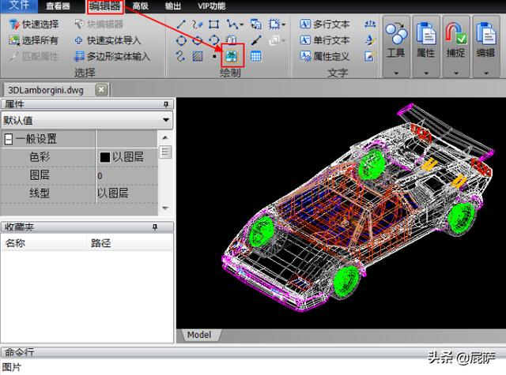Insert a table with the grid icon
506x375 pixels.
click(x=255, y=56)
